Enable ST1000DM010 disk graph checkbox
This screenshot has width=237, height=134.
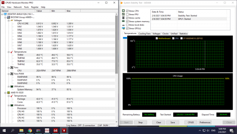(x=181, y=38)
